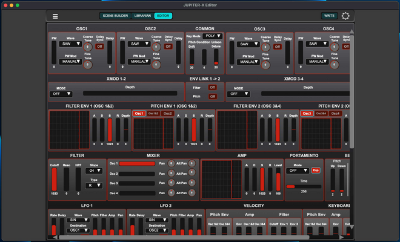Click the OSC3 Coarse Tune knob
The image size is (400, 242).
point(265,47)
